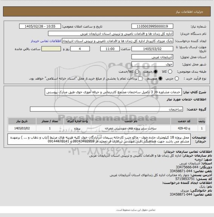Image resolution: width=214 pixels, height=217 pixels.
Task: Click the empty ساعت باقی مانده field
Action: point(51,49)
